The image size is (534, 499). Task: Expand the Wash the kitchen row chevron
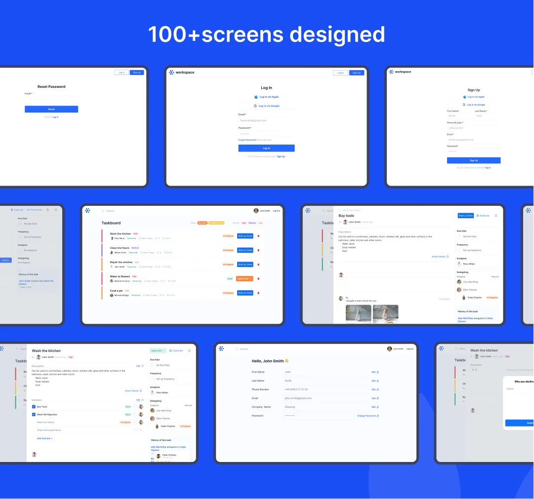(x=106, y=234)
